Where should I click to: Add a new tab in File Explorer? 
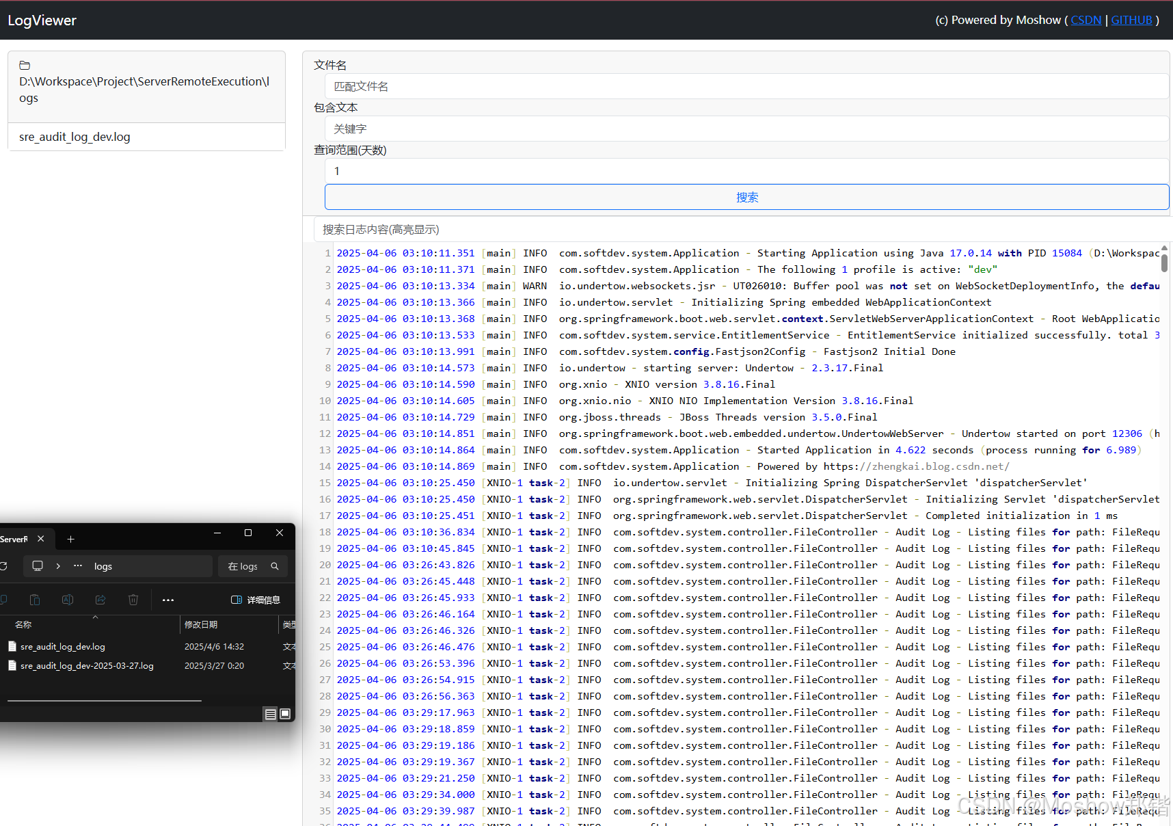tap(70, 539)
